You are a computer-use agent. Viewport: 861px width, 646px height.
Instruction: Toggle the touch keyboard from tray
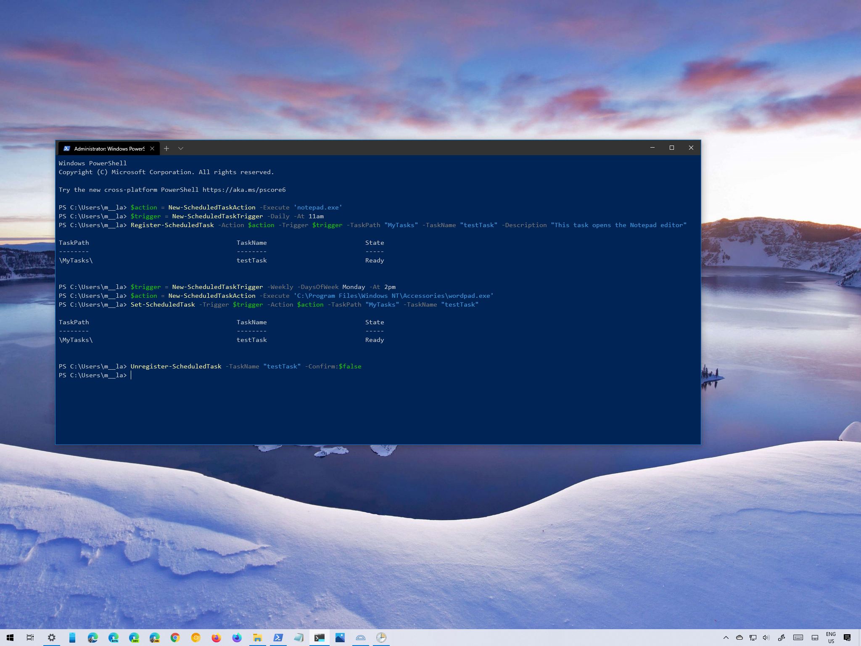(798, 638)
